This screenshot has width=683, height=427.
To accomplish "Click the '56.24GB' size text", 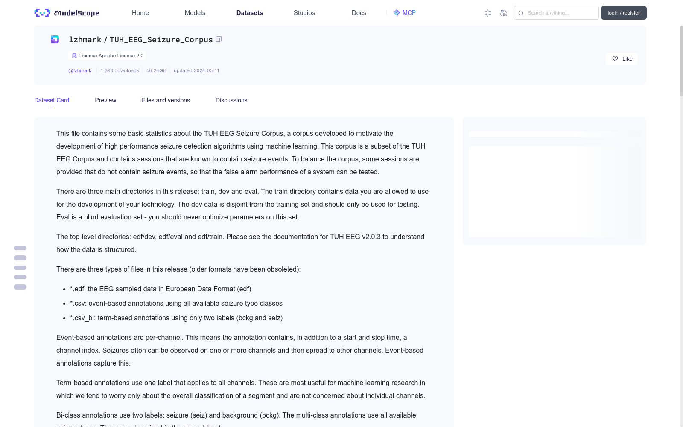I will [x=156, y=70].
